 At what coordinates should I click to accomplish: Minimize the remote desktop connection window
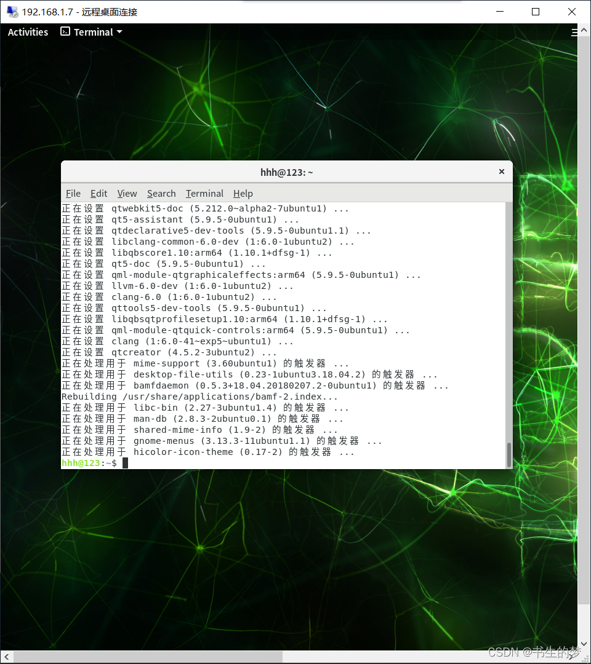coord(500,12)
